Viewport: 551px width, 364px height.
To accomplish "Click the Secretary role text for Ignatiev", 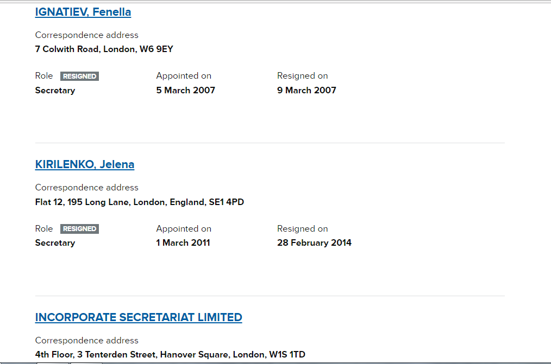I will tap(55, 91).
